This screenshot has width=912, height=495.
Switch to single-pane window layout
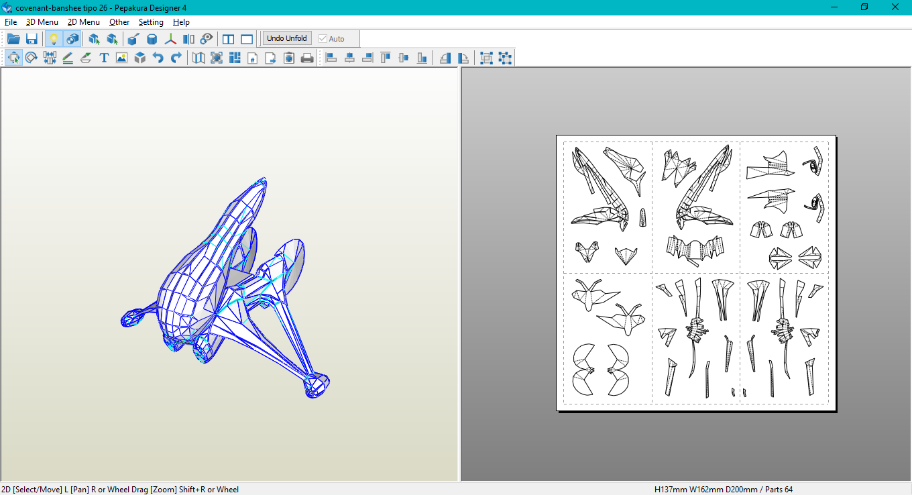click(x=247, y=38)
